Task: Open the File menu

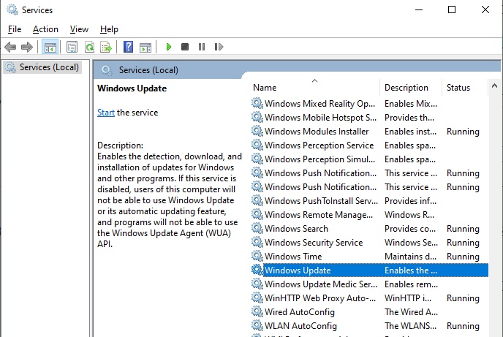Action: click(15, 29)
